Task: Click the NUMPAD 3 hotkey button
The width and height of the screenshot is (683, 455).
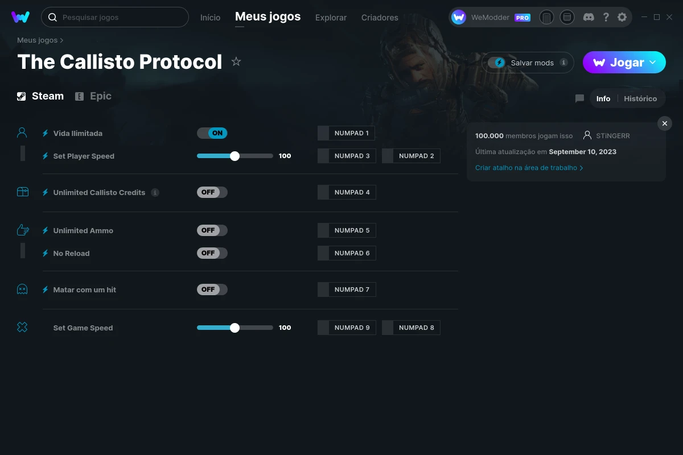Action: point(347,156)
